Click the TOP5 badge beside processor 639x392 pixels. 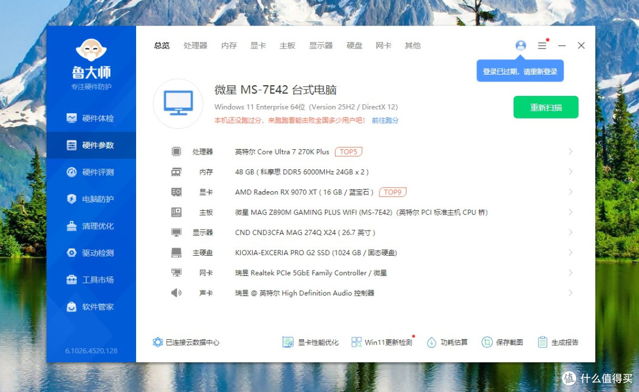[x=348, y=152]
